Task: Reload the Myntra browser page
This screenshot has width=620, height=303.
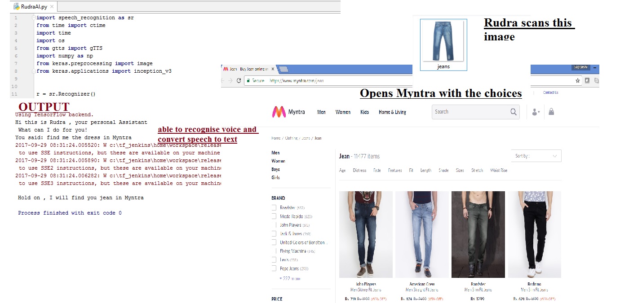Action: [x=240, y=81]
